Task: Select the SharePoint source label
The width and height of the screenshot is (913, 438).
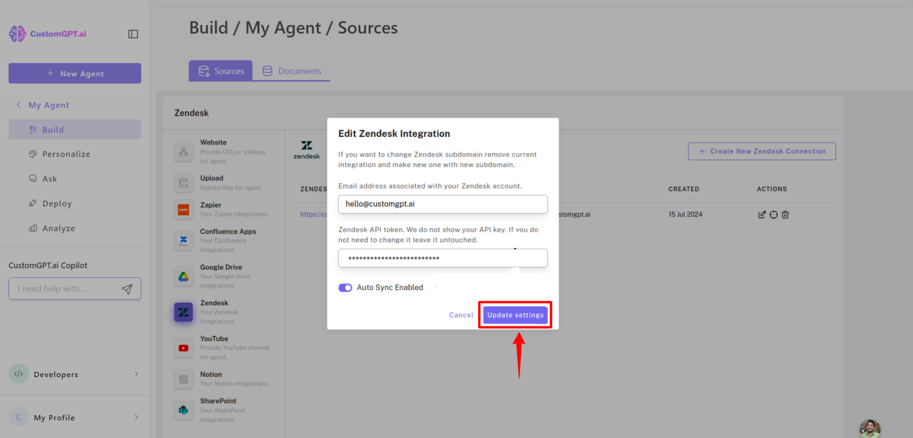Action: click(218, 401)
